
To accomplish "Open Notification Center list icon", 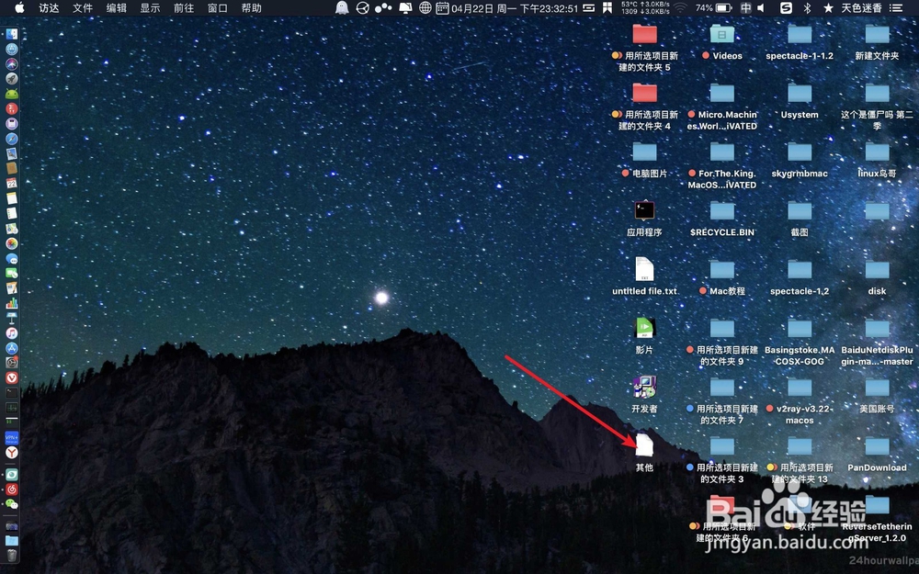I will coord(896,7).
